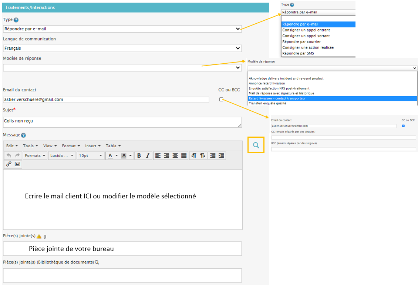Toggle bold formatting in message editor
This screenshot has height=285, width=418.
click(x=139, y=156)
